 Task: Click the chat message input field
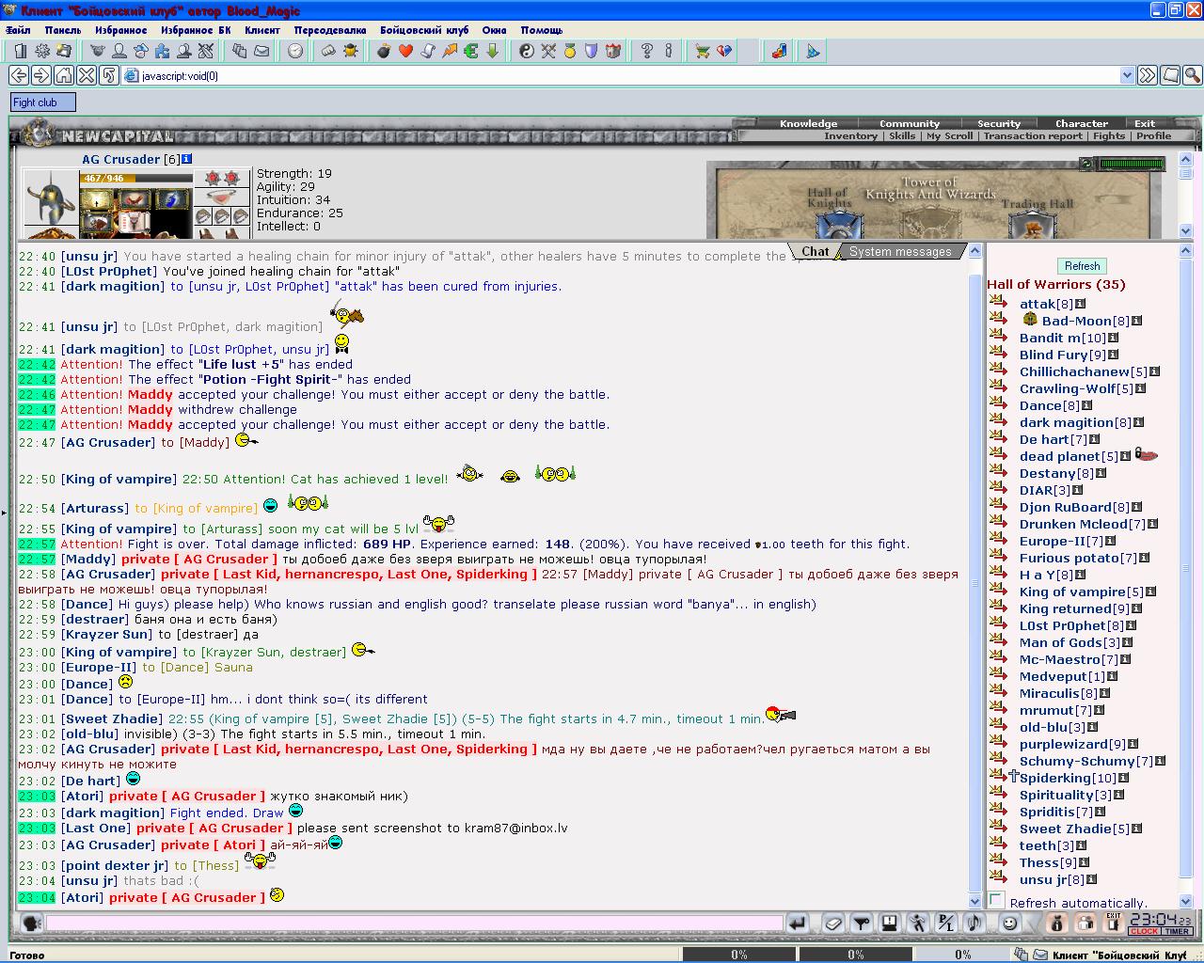[x=414, y=924]
